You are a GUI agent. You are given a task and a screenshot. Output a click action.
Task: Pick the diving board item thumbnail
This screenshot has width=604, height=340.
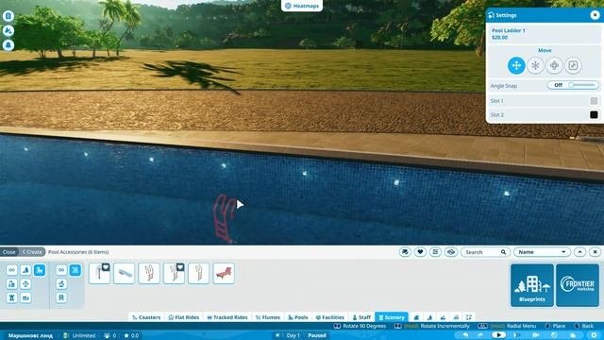tap(124, 273)
